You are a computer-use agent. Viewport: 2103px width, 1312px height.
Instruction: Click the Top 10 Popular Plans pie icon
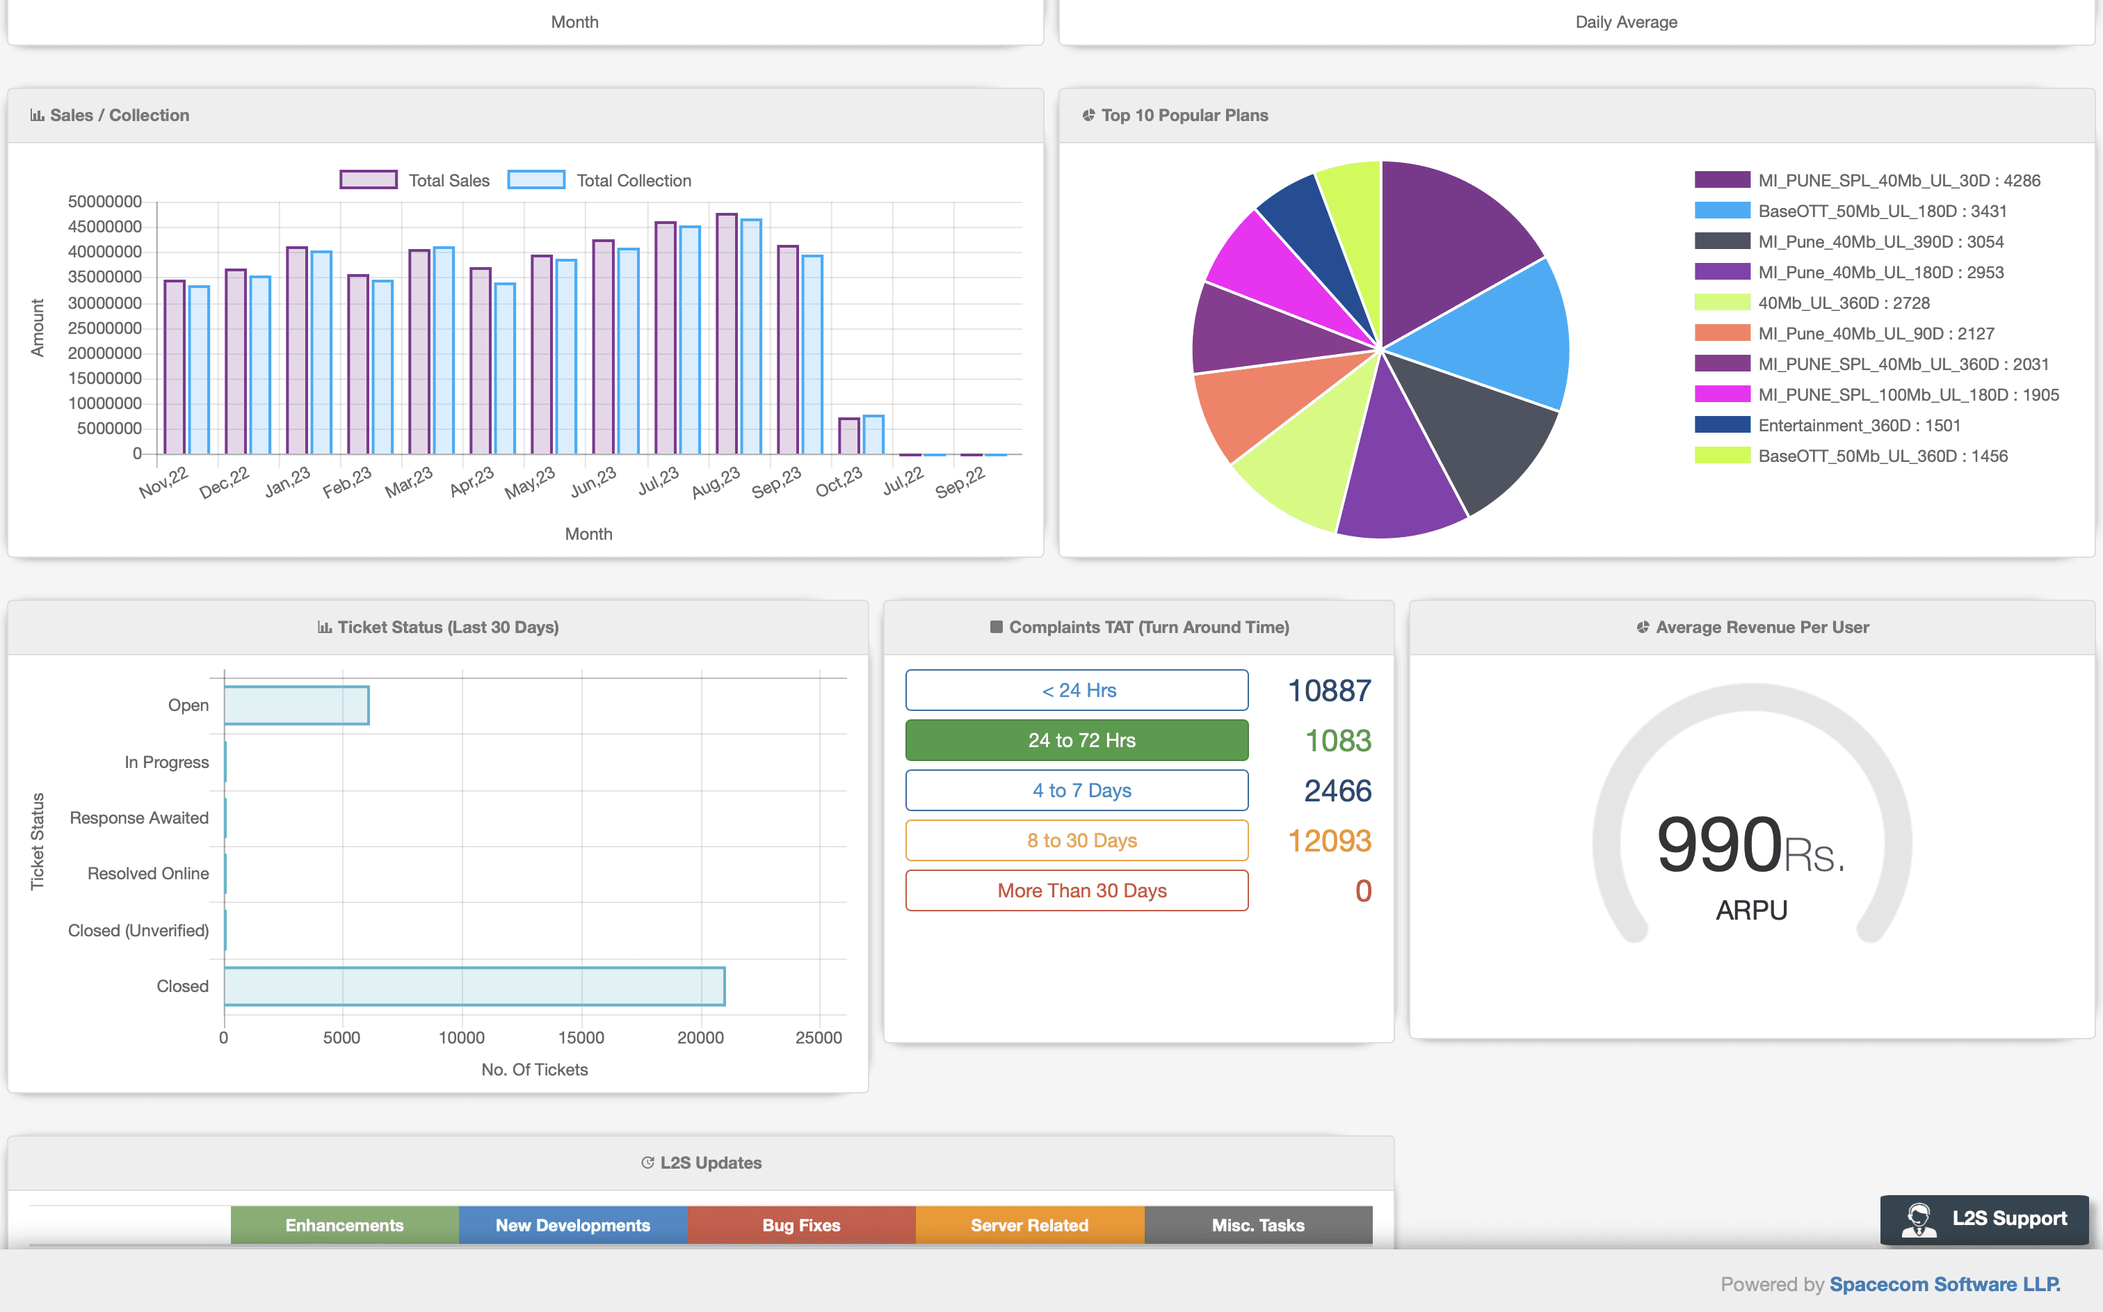tap(1088, 115)
